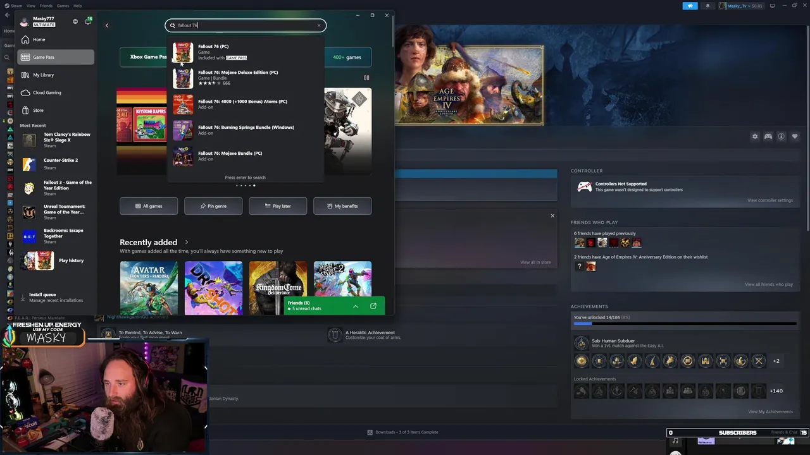Click the achievements progress bar
The height and width of the screenshot is (455, 810).
tap(685, 324)
